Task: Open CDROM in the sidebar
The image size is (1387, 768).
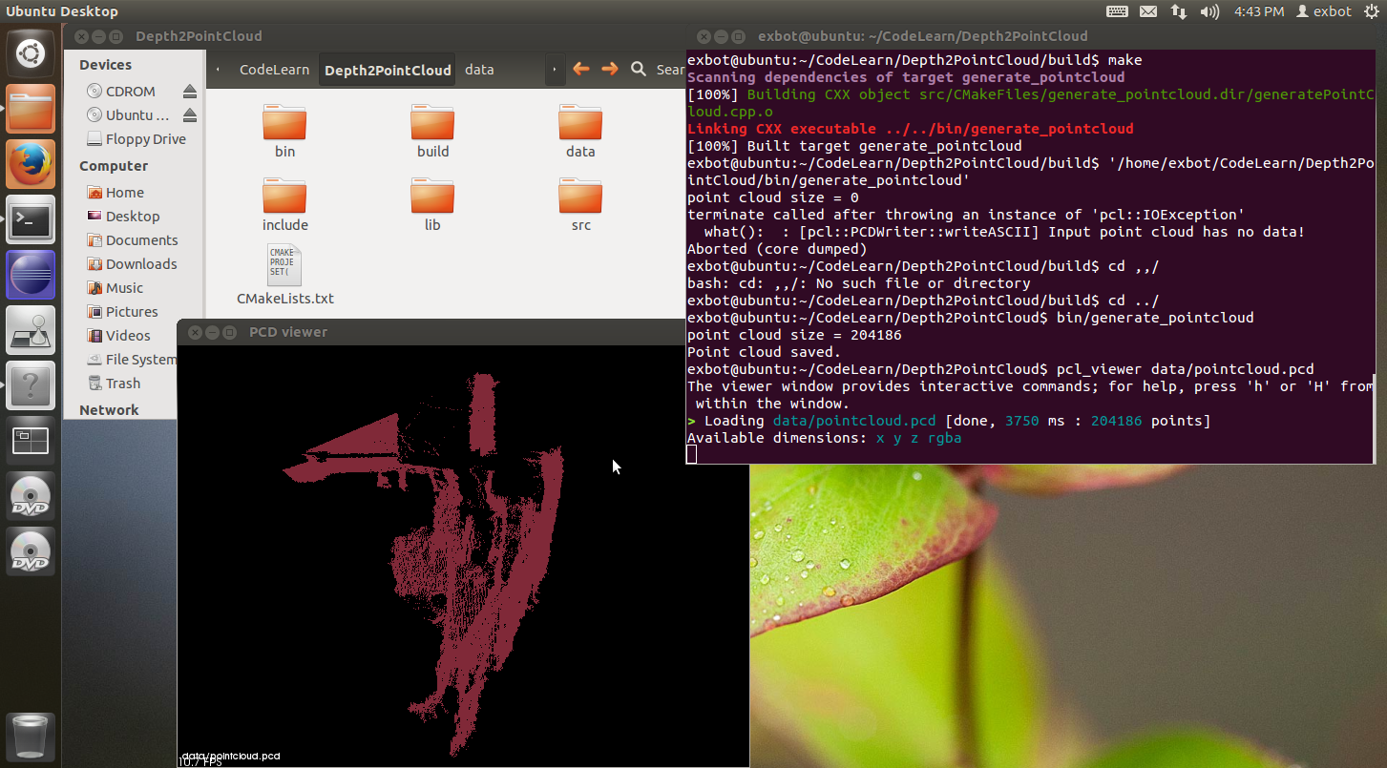Action: pyautogui.click(x=131, y=92)
